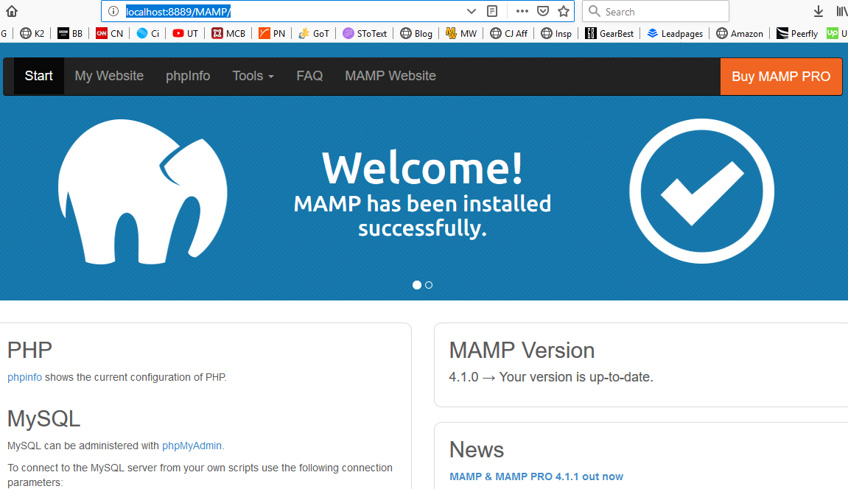Open My Website from MAMP navbar
This screenshot has height=489, width=848.
click(109, 76)
